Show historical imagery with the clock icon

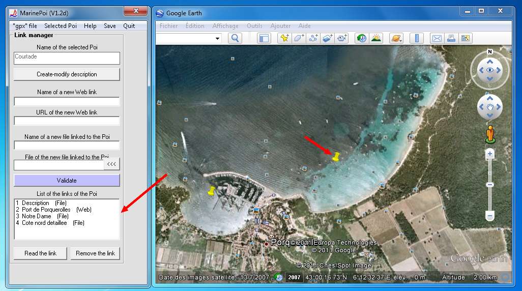coord(362,38)
